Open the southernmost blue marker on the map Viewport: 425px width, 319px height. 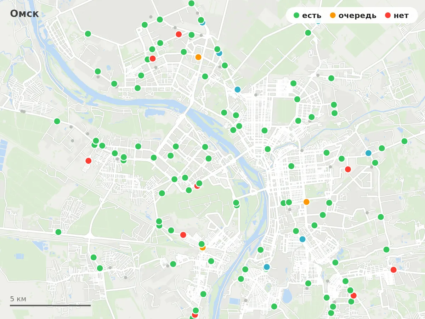pyautogui.click(x=267, y=267)
